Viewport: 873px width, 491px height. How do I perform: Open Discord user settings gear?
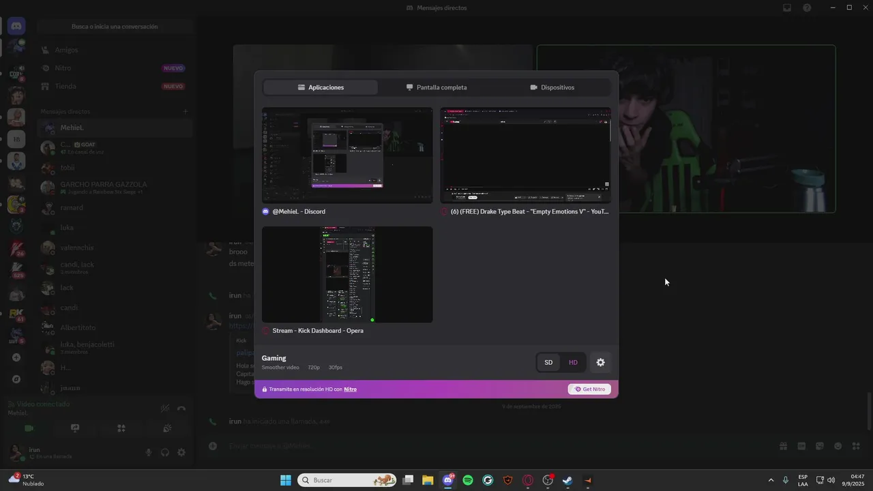(181, 452)
